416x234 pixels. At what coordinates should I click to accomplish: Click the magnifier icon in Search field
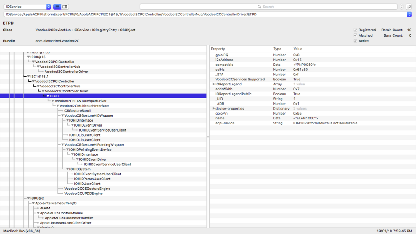260,7
